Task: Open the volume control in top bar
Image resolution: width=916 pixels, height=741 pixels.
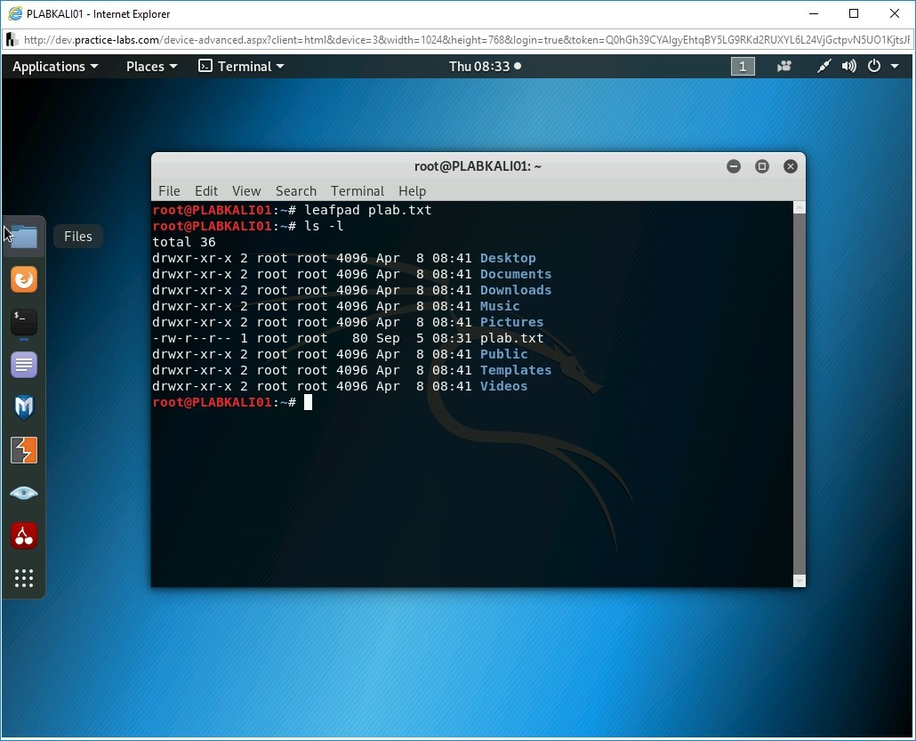Action: point(849,67)
